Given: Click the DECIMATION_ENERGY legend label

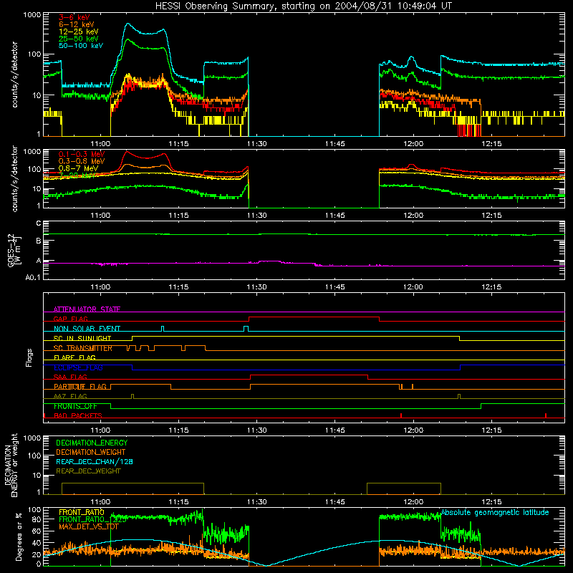Looking at the screenshot, I should point(92,443).
